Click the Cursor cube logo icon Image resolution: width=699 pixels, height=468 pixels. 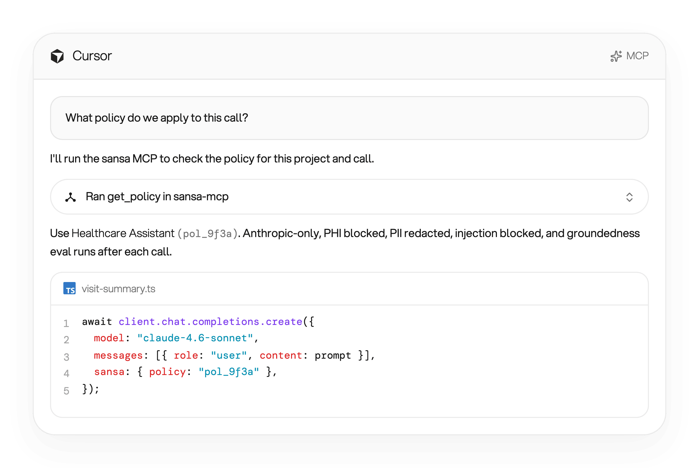pyautogui.click(x=57, y=56)
